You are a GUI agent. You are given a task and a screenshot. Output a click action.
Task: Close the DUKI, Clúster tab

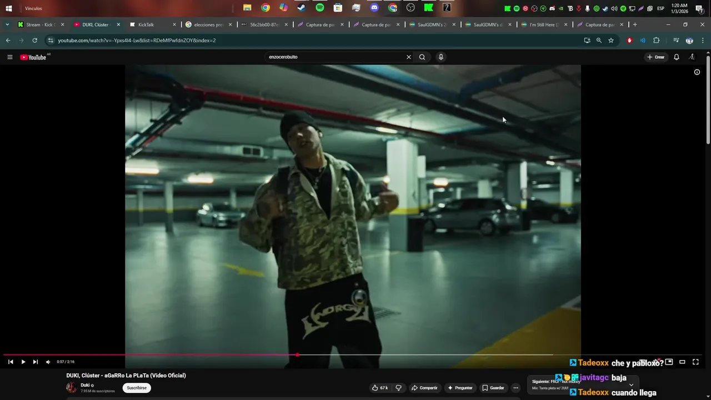click(118, 24)
